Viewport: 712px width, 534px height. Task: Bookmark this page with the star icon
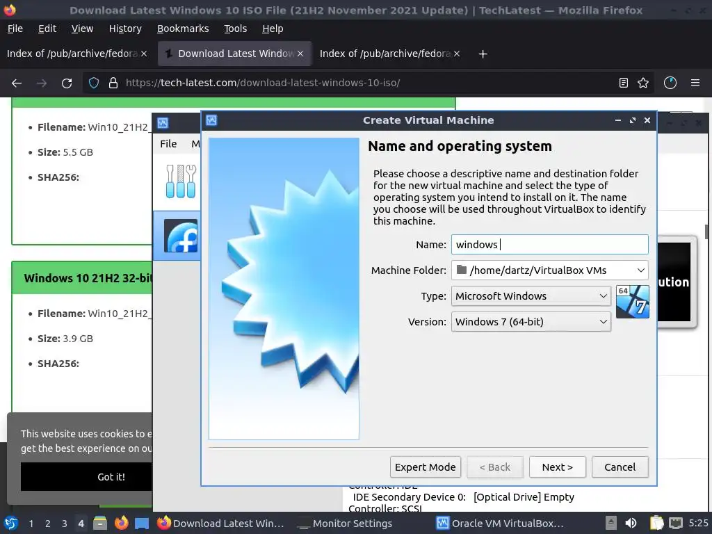click(643, 83)
